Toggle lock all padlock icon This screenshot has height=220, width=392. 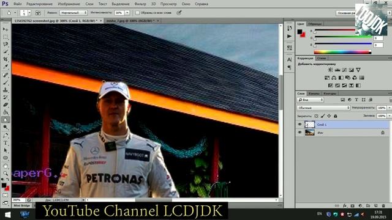pos(336,116)
